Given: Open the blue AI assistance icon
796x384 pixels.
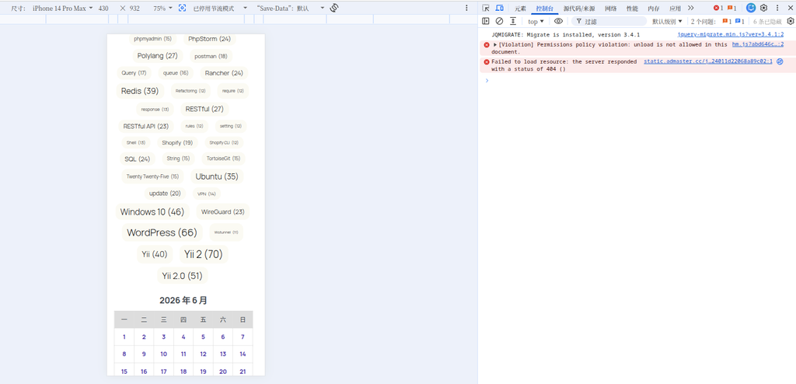Looking at the screenshot, I should point(751,8).
